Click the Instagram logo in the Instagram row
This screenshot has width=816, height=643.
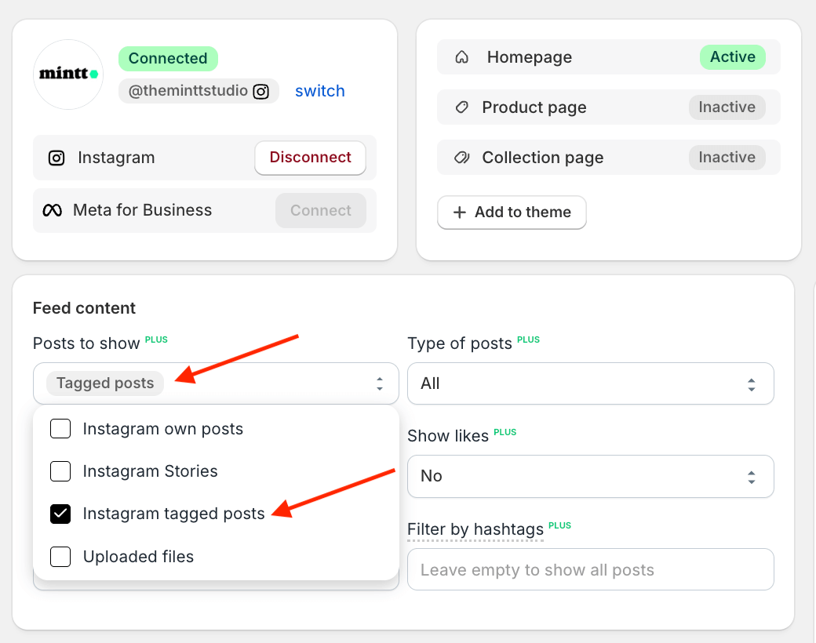click(x=56, y=158)
